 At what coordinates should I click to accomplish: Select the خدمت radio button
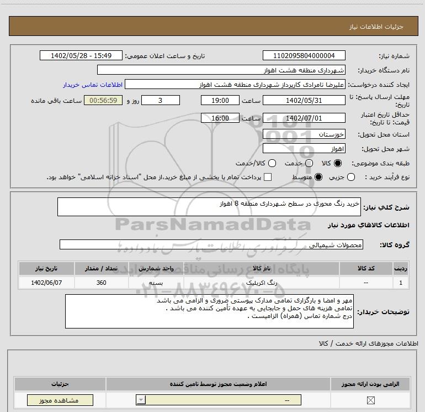(309, 163)
